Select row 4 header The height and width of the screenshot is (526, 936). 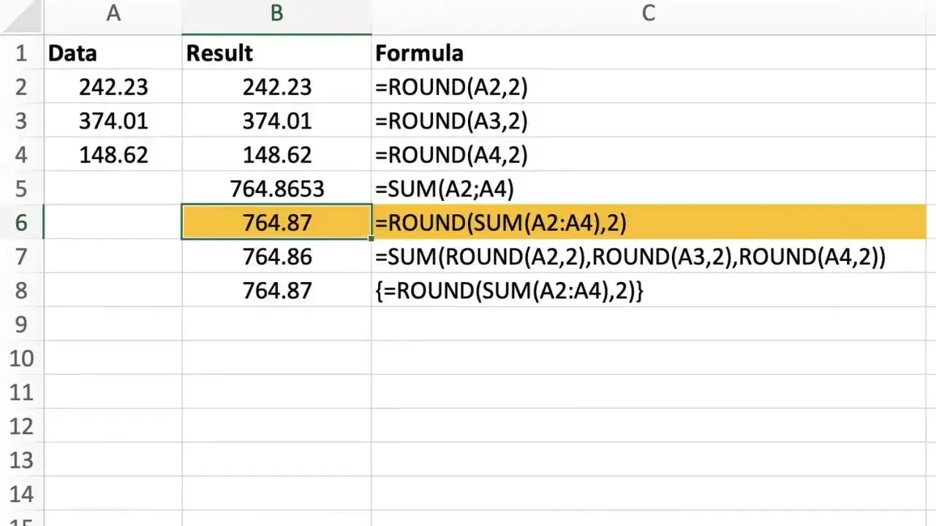[x=21, y=155]
